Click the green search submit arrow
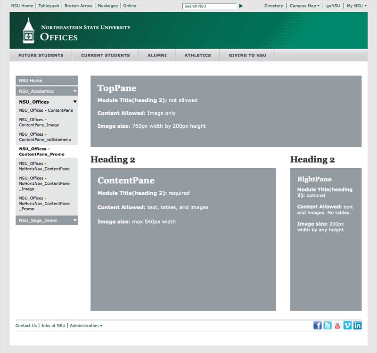This screenshot has height=353, width=377. (241, 6)
